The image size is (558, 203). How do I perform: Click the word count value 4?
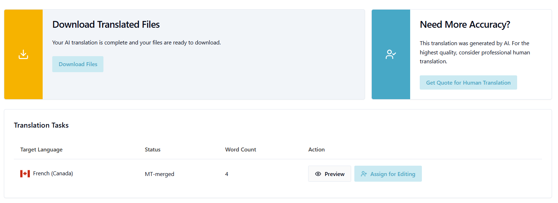(226, 174)
